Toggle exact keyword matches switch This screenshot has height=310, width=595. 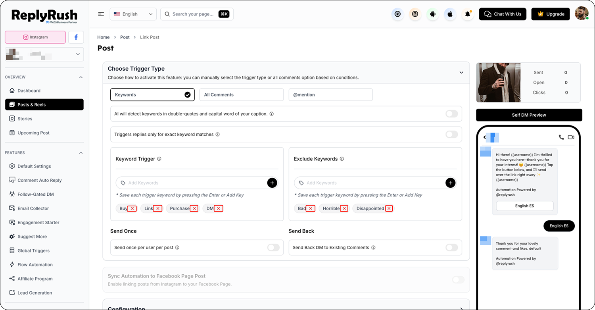pos(451,135)
